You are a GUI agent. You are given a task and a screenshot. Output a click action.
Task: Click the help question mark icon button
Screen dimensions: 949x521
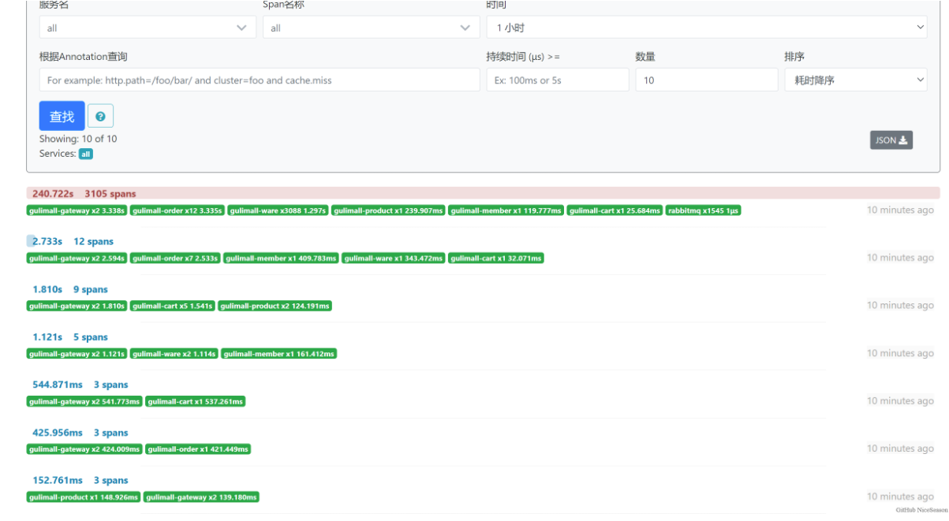click(100, 116)
